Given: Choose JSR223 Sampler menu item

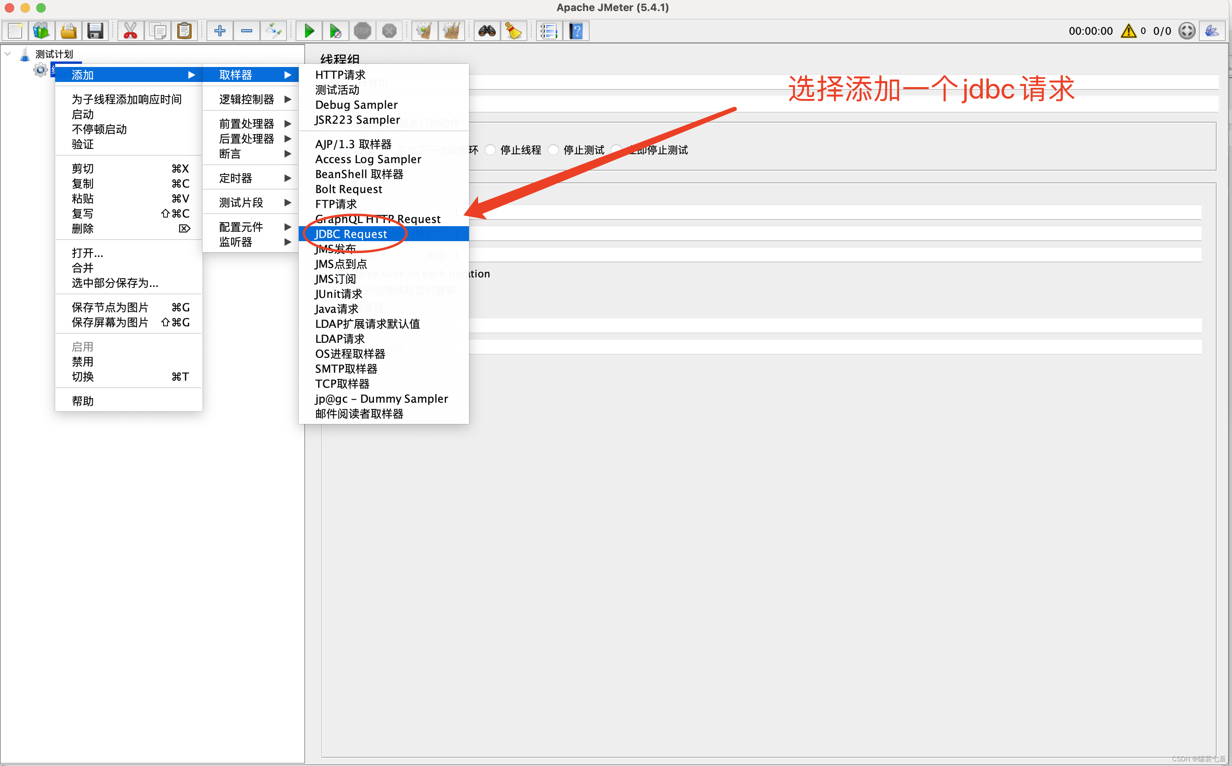Looking at the screenshot, I should click(384, 120).
